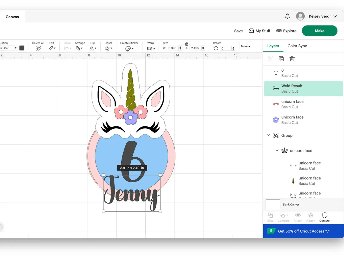This screenshot has width=344, height=258.
Task: Switch to the Canvas tab
Action: tap(12, 17)
